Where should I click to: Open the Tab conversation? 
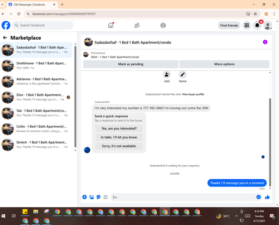click(x=36, y=113)
